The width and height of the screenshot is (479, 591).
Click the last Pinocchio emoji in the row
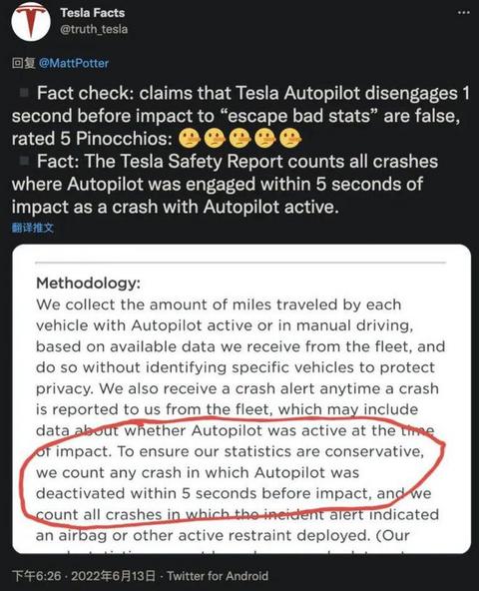coord(290,139)
